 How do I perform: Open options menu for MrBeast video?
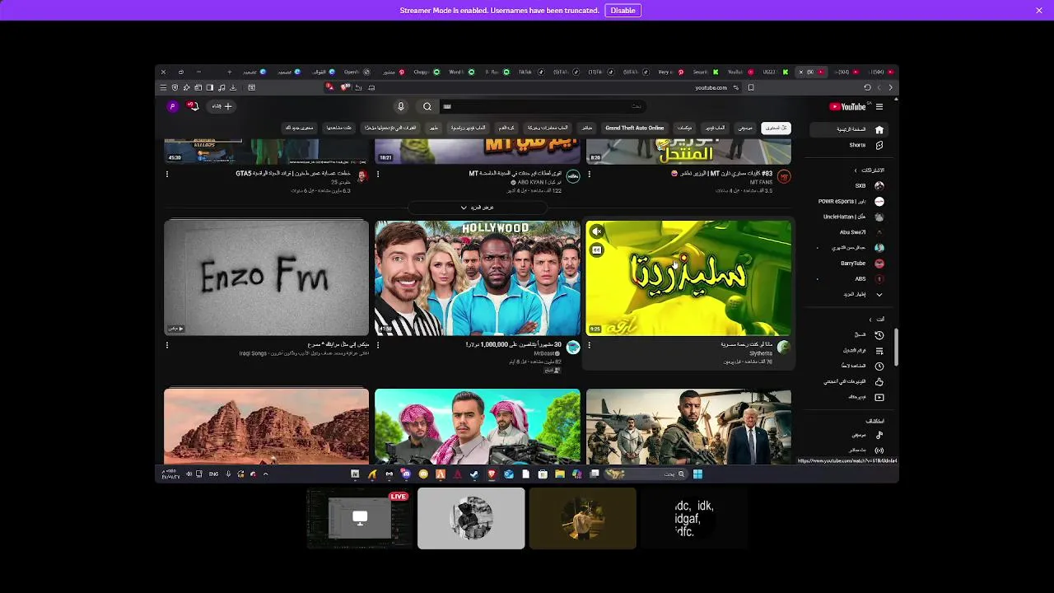[x=378, y=345]
